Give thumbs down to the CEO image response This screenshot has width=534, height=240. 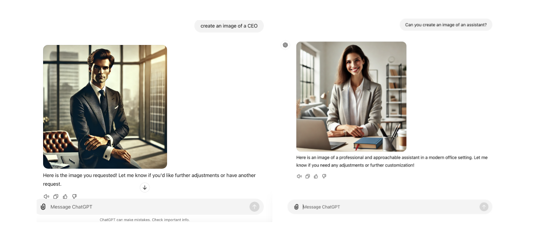(74, 197)
